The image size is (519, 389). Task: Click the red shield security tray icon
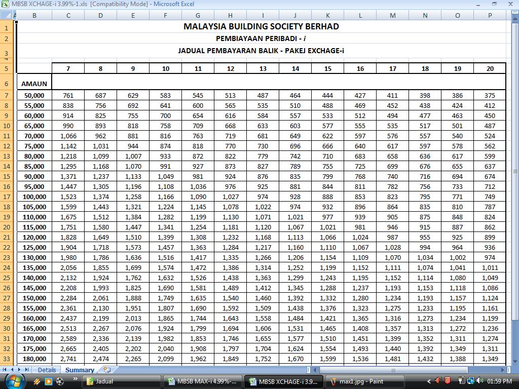[448, 381]
